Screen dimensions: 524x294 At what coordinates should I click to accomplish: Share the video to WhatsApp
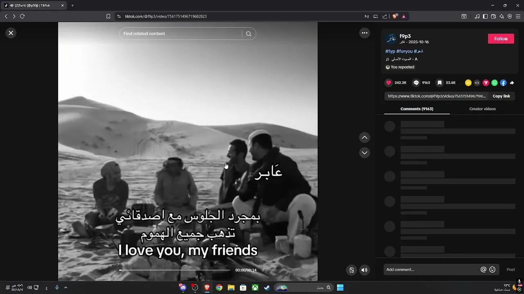point(495,83)
